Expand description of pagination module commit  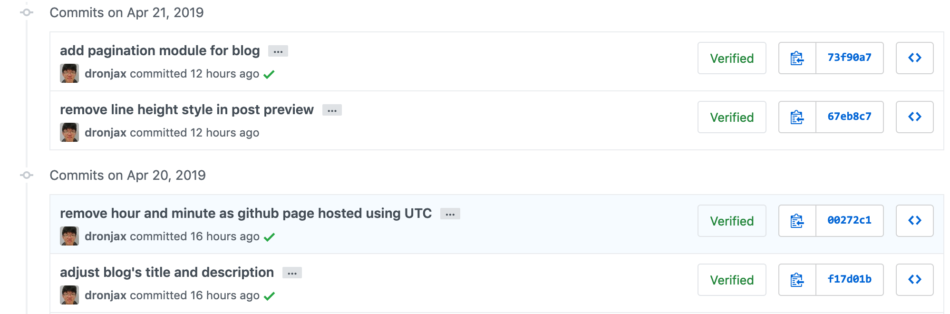point(278,51)
